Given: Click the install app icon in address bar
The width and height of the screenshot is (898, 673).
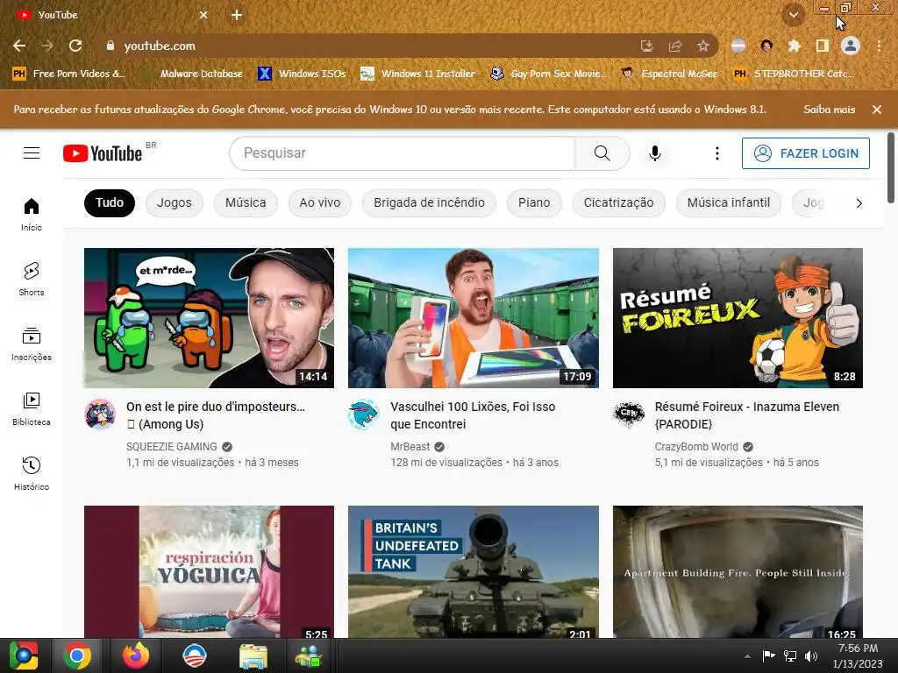Looking at the screenshot, I should click(646, 46).
